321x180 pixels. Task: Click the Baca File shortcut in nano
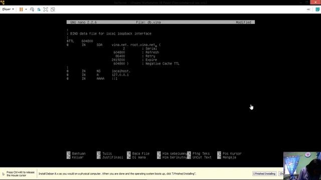tap(138, 153)
